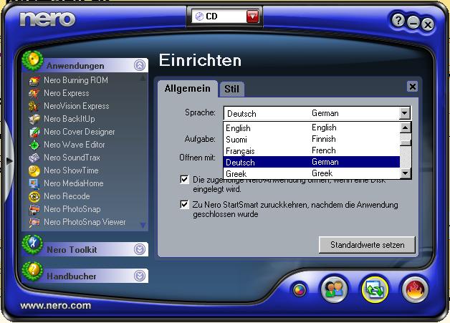Image resolution: width=450 pixels, height=323 pixels.
Task: Switch to the Stil tab
Action: coord(231,90)
